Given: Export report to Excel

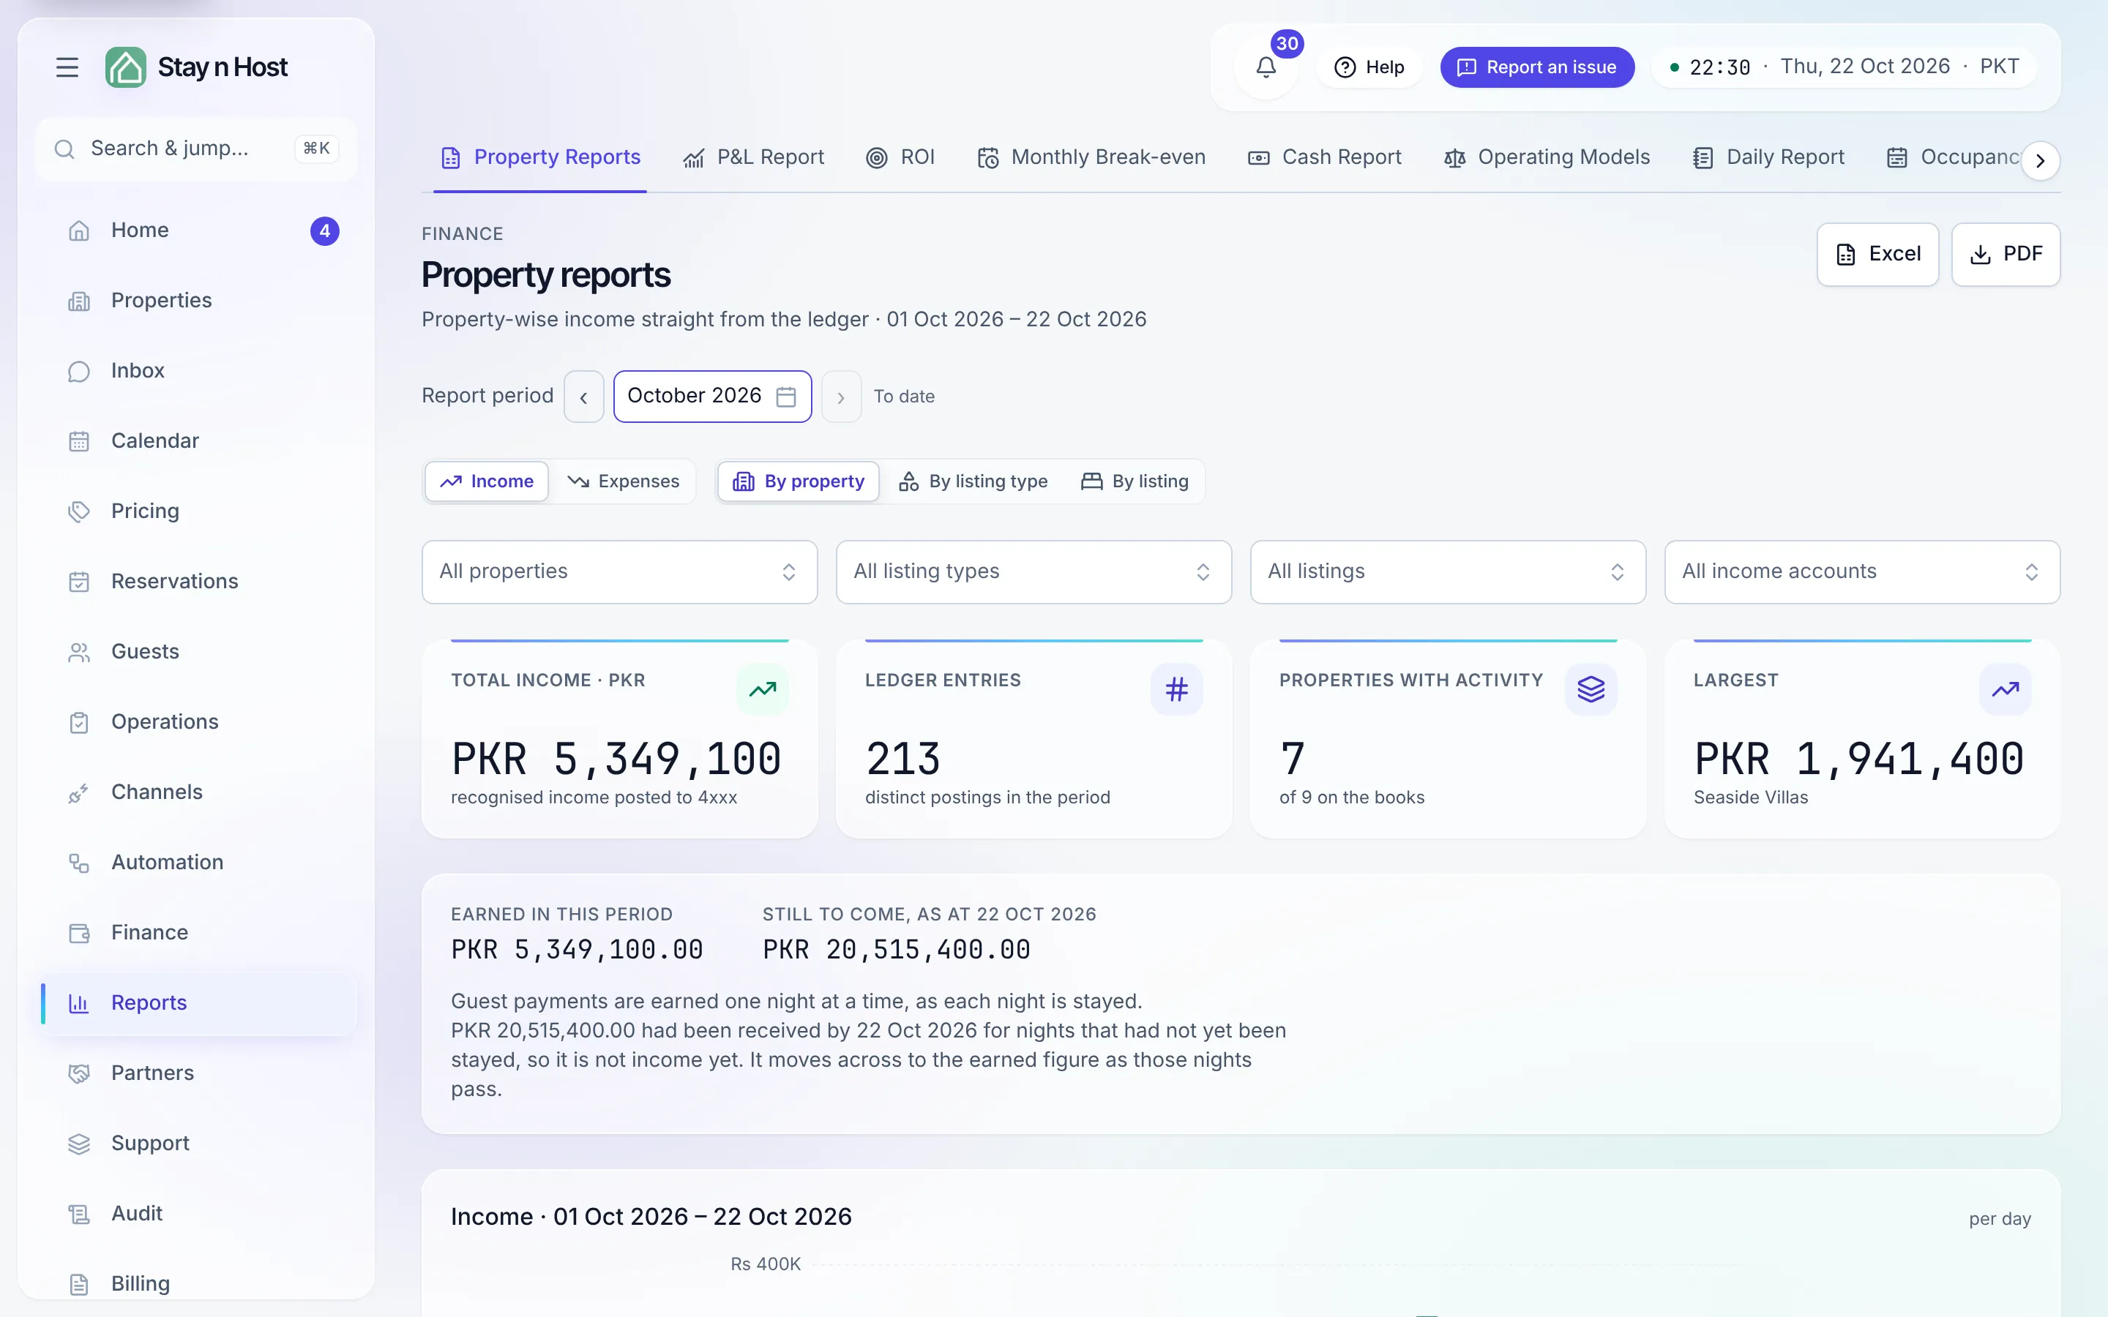Looking at the screenshot, I should [1877, 255].
